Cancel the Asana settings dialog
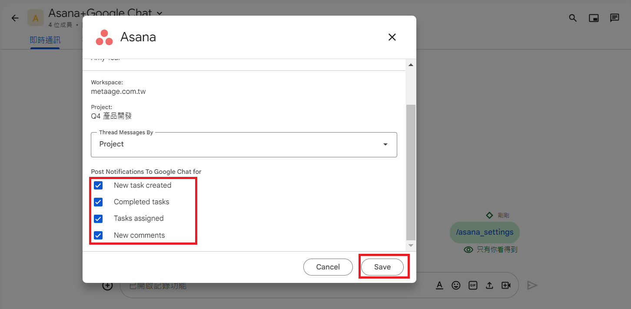The width and height of the screenshot is (631, 309). coord(328,267)
